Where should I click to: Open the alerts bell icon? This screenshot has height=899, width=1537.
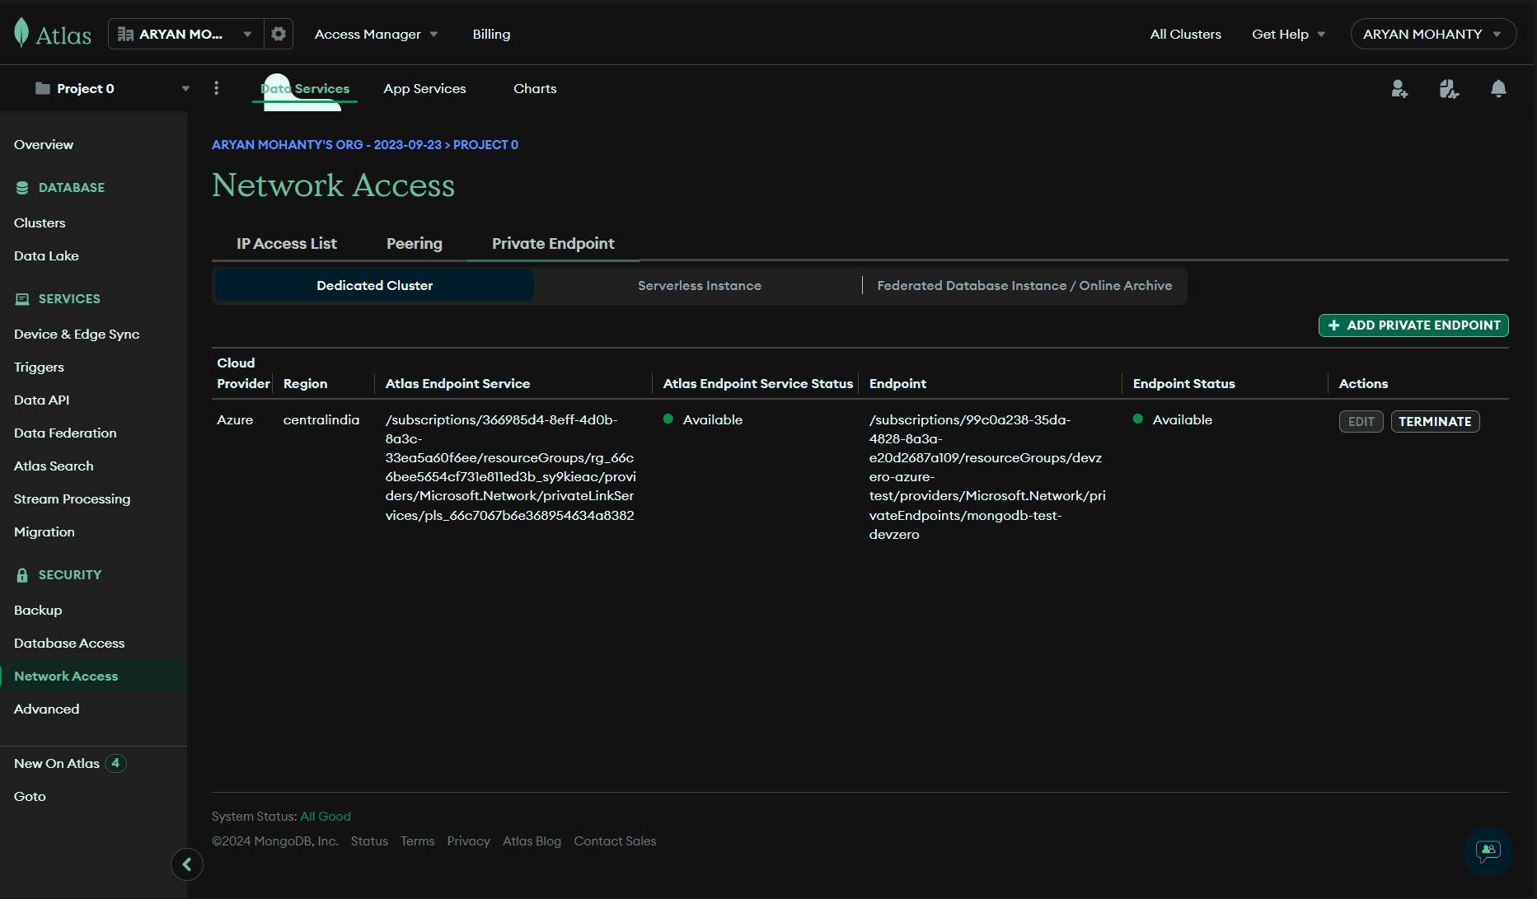(1498, 88)
